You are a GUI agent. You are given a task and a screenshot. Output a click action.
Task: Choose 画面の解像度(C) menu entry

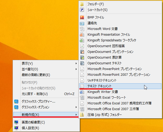[x=33, y=122]
